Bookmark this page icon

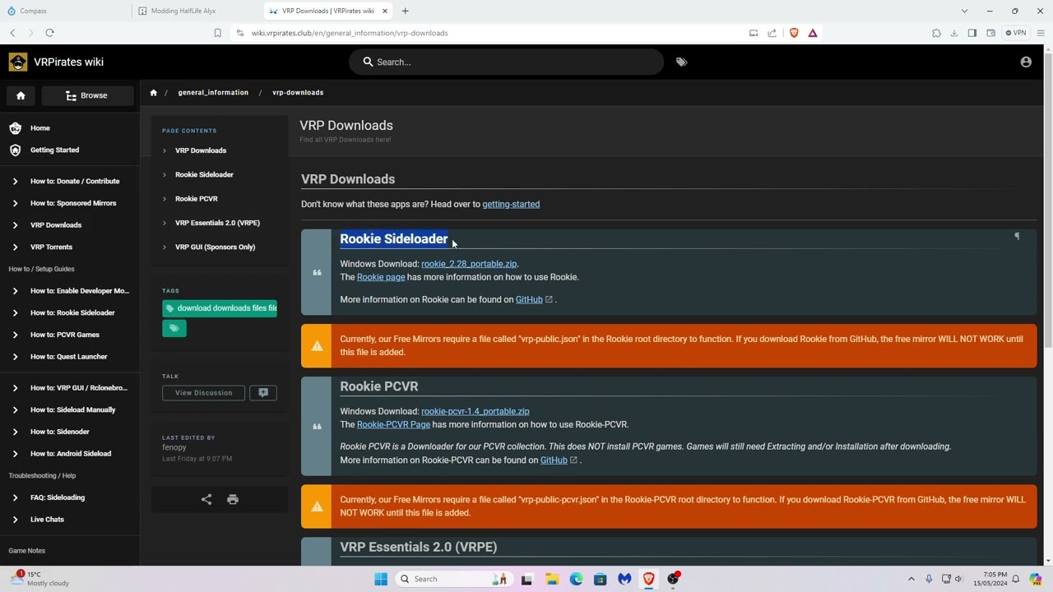[x=217, y=33]
